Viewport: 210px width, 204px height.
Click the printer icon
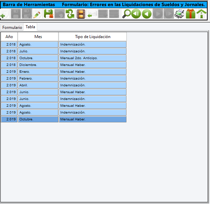coord(179,14)
